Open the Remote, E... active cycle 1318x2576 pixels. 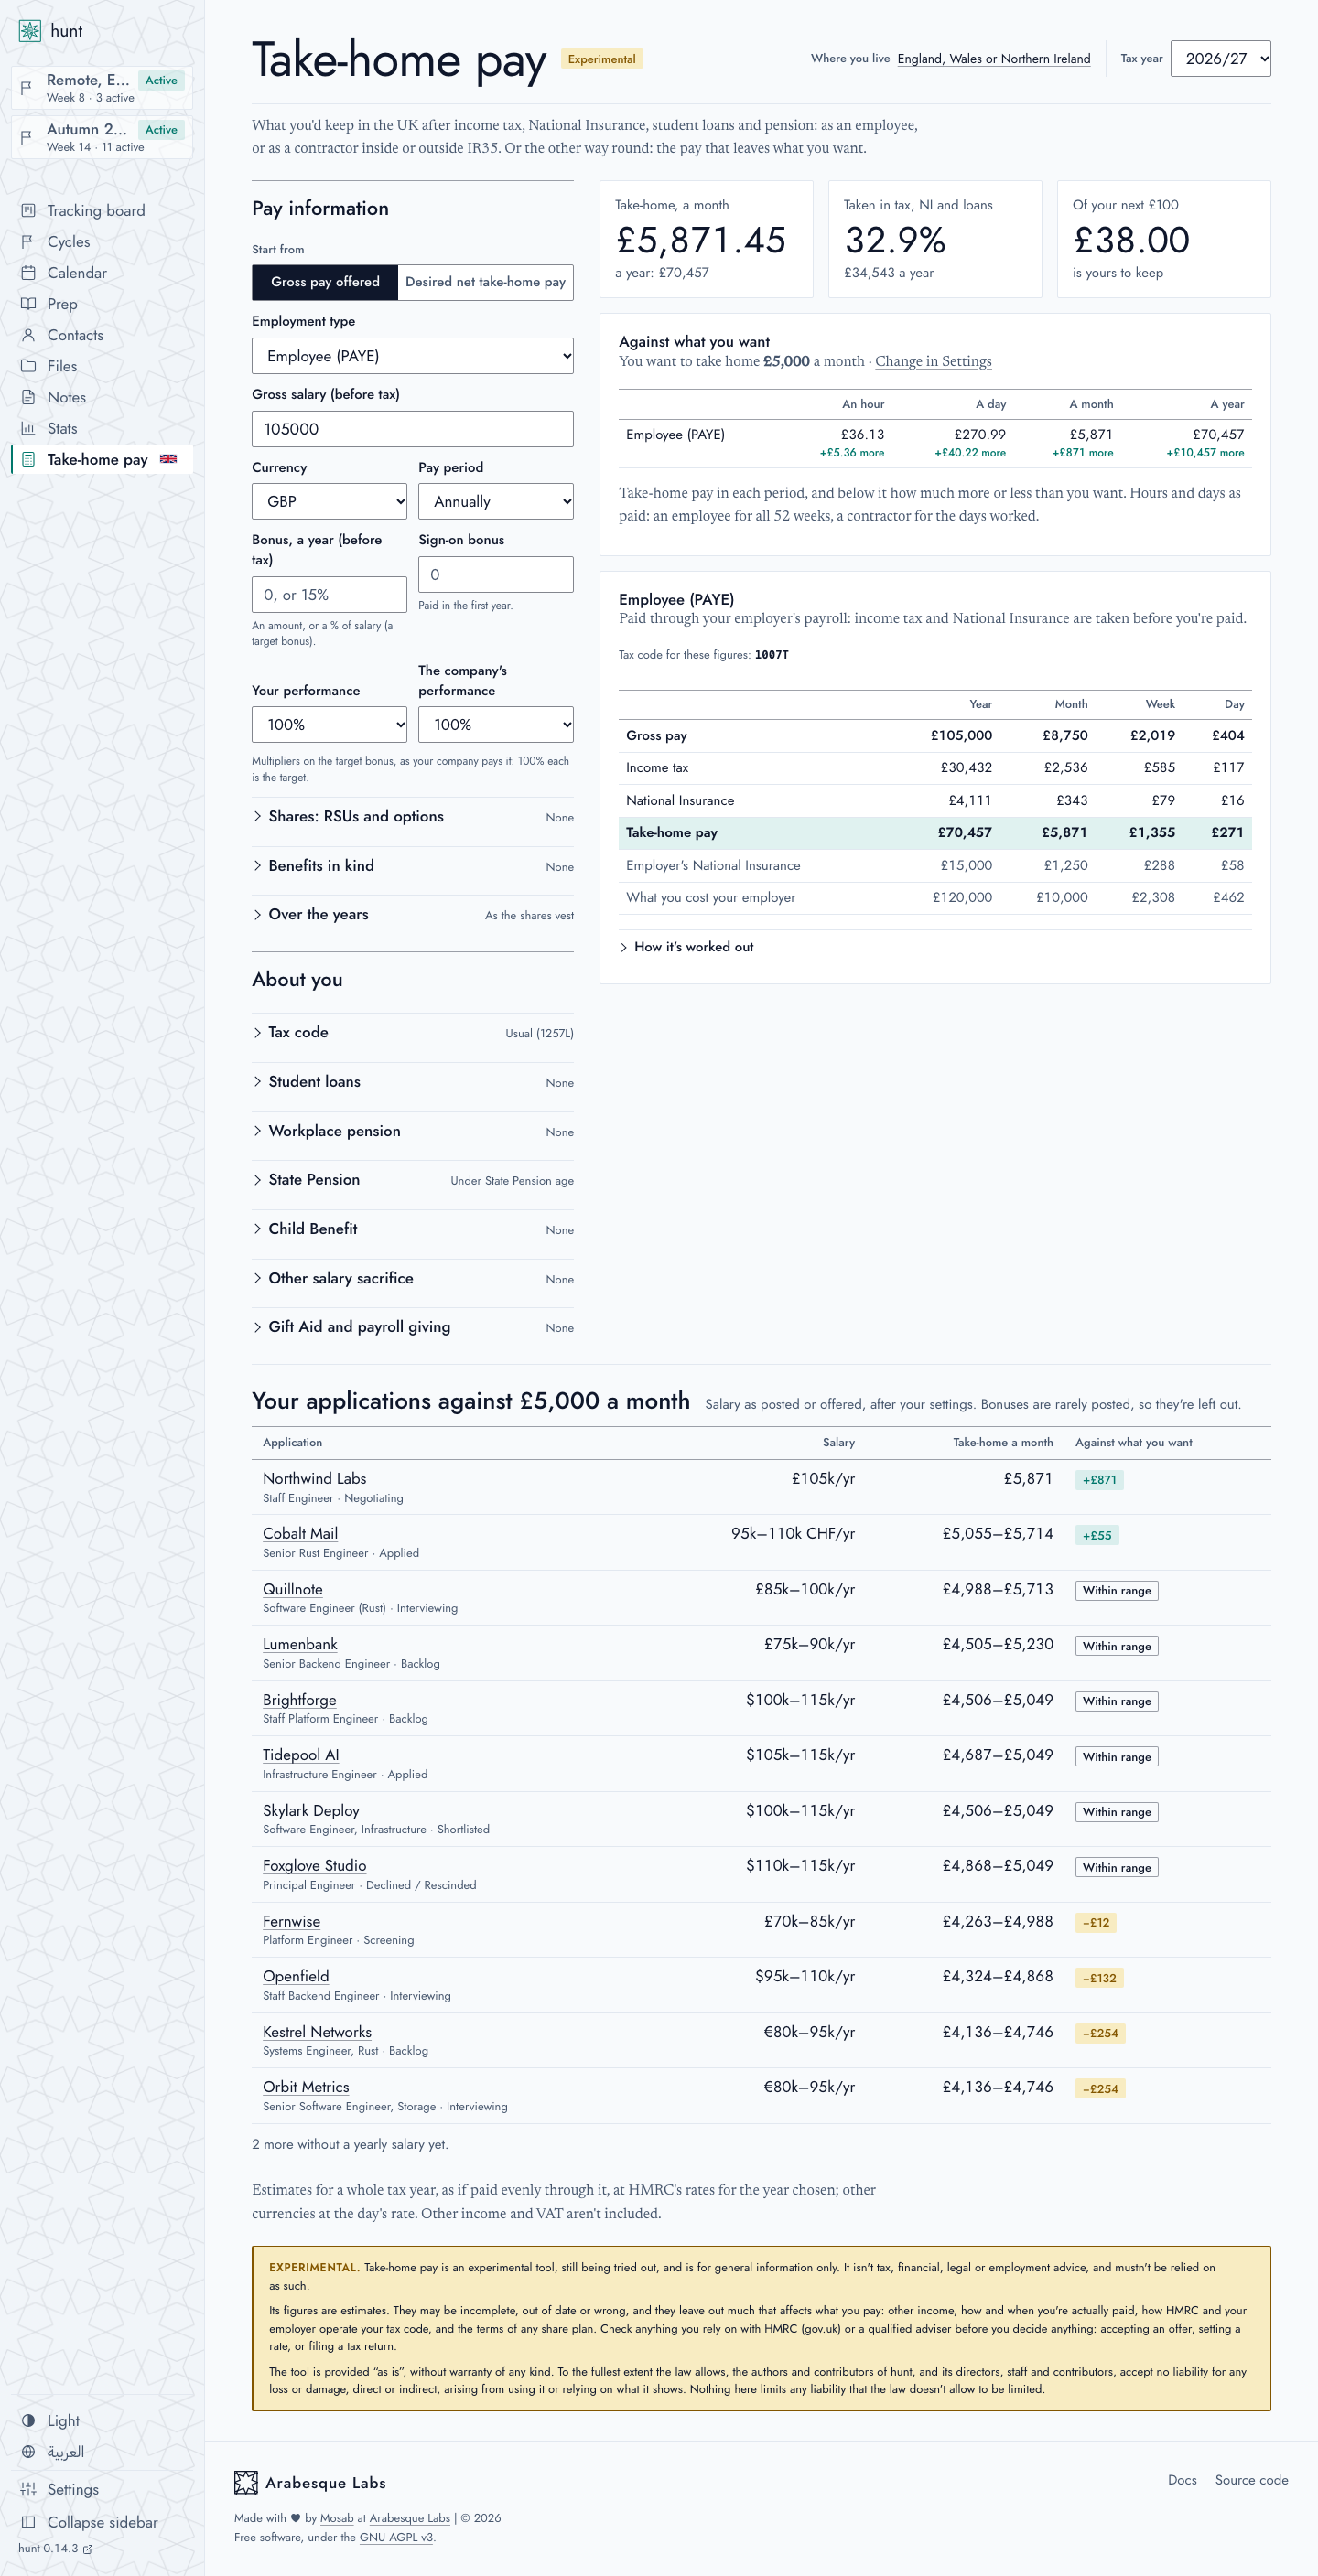(103, 87)
